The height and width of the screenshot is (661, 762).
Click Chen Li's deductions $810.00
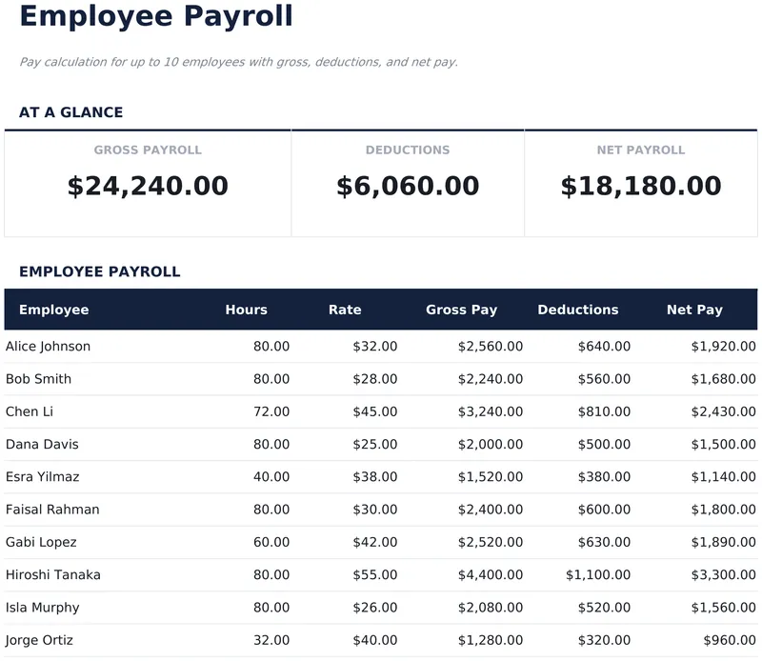point(604,411)
